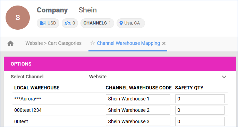
Task: Select the Channel Warehouse Mapping tab
Action: 128,43
